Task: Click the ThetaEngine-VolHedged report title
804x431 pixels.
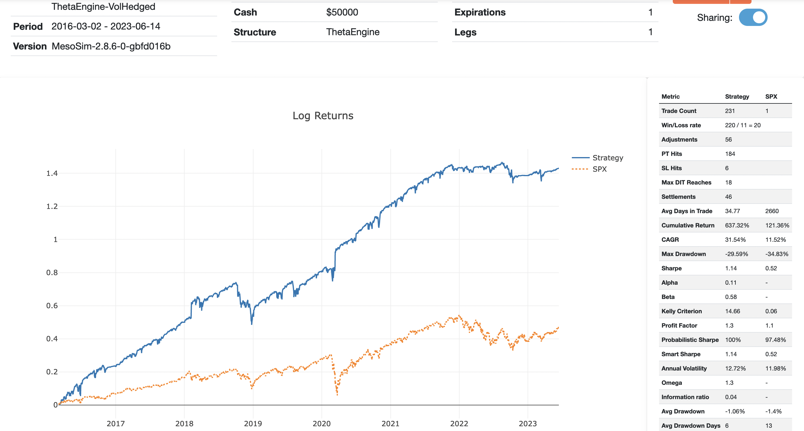Action: (x=103, y=6)
